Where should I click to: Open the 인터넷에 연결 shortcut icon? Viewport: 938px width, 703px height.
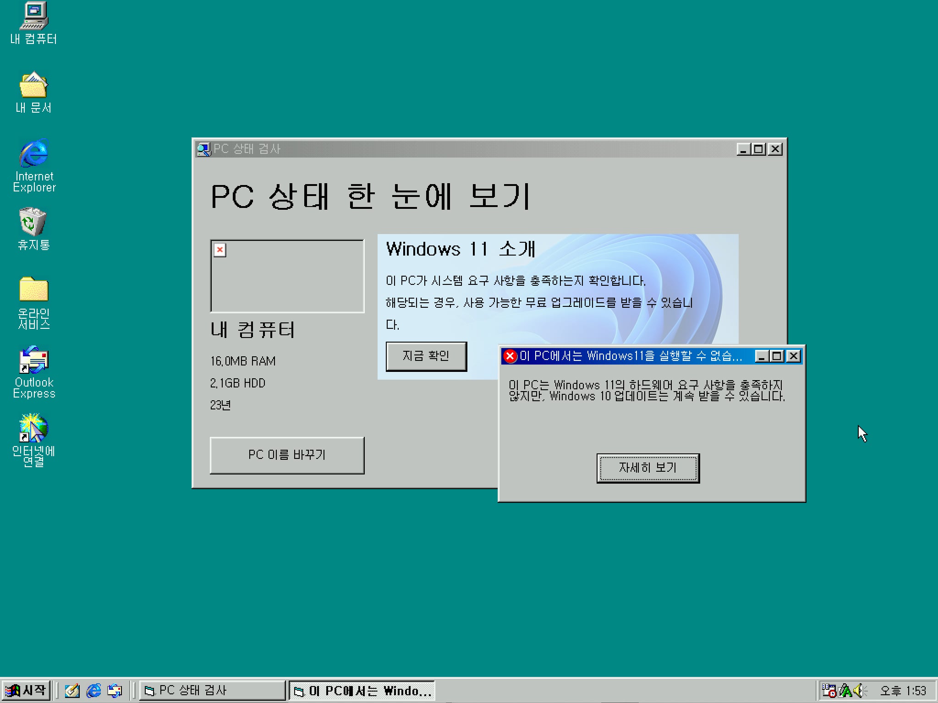pos(33,440)
